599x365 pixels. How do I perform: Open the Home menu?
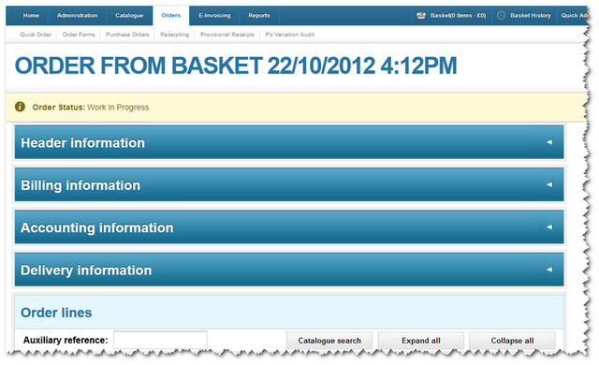[31, 16]
